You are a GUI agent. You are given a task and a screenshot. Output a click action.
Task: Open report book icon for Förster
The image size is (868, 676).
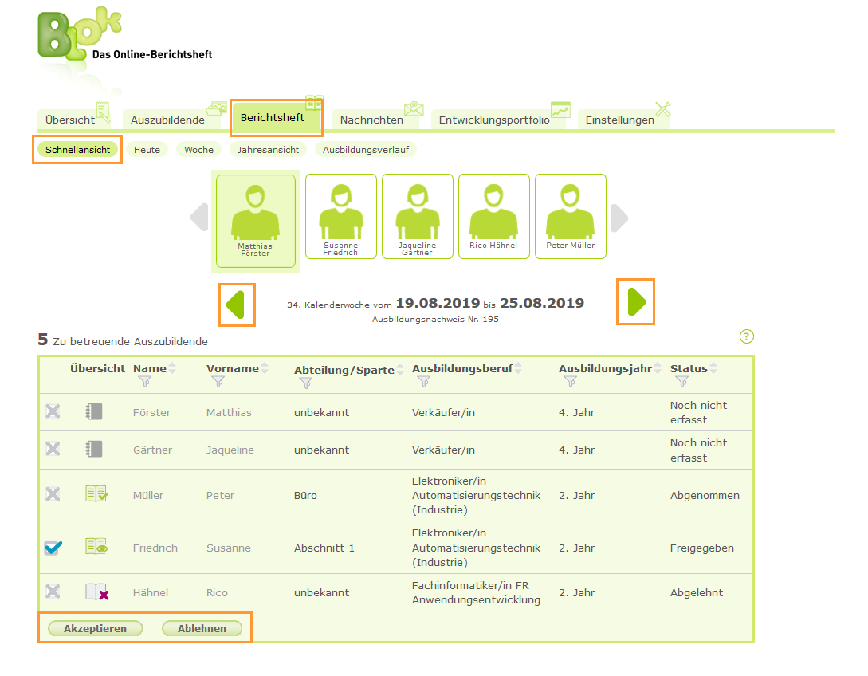(x=94, y=412)
